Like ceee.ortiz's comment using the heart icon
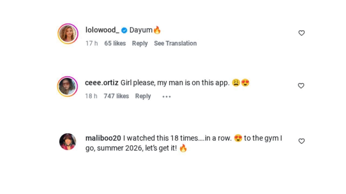 pos(301,85)
